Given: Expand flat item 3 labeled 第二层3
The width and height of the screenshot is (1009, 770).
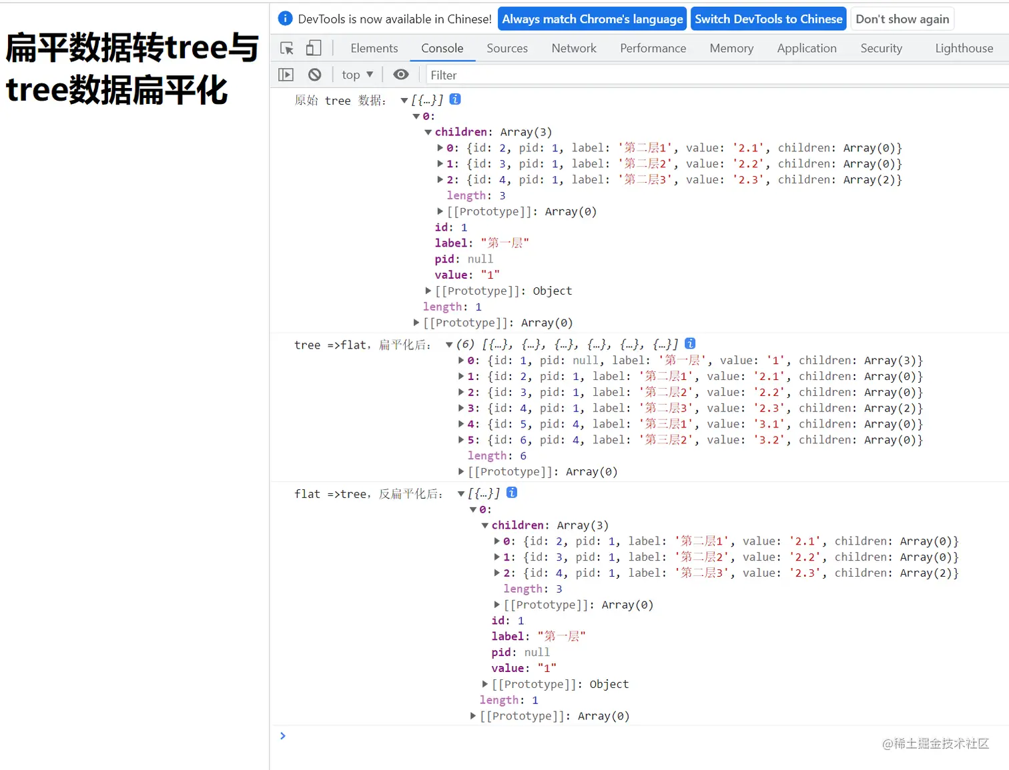Looking at the screenshot, I should pos(461,408).
